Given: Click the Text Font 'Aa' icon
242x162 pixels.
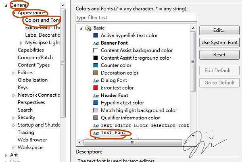Looking at the screenshot, I should coord(96,132).
